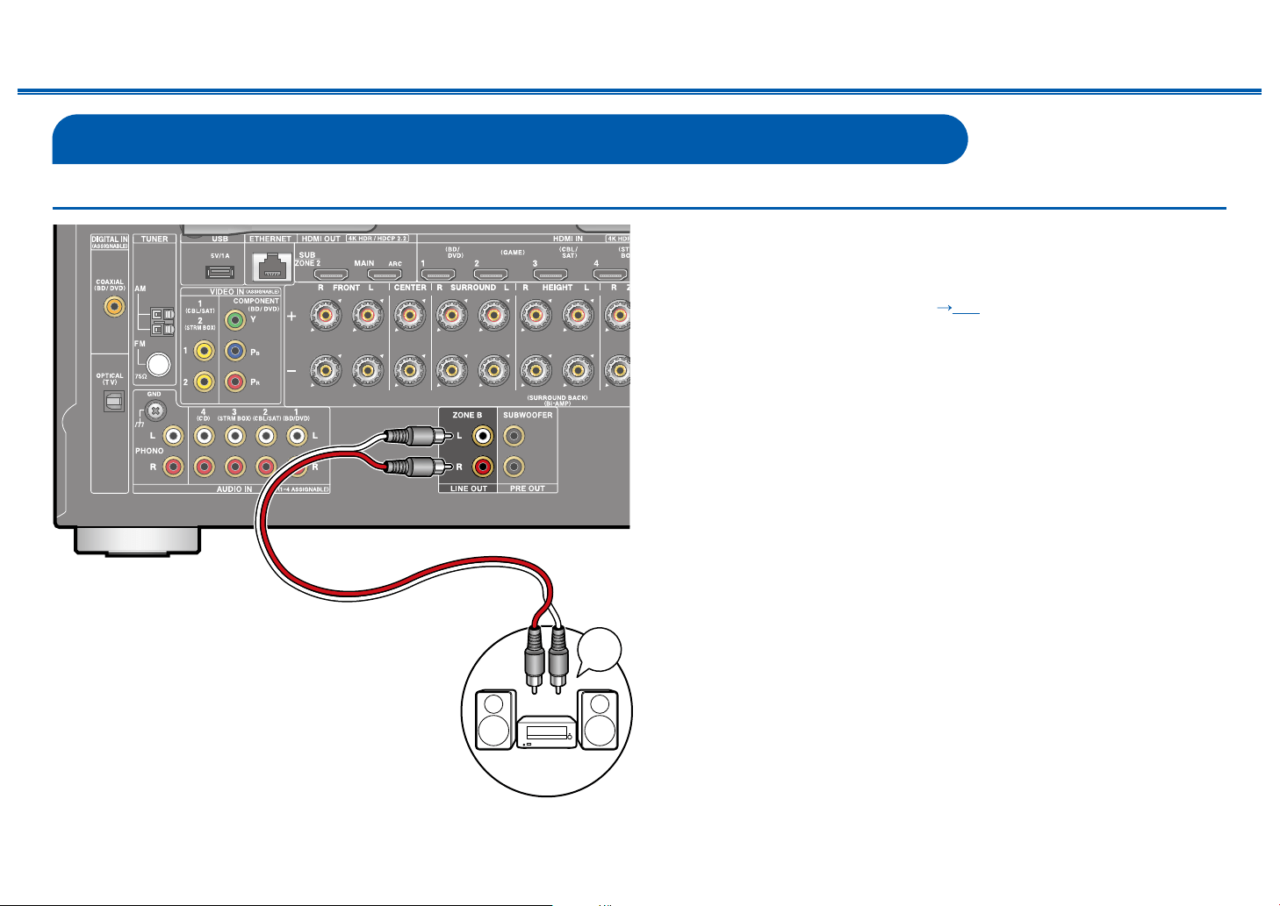Click the Zone B left line out jack
Screen dimensions: 1280x906
coord(482,435)
